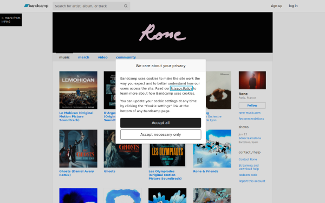Open the album cover with hands on head
The width and height of the screenshot is (325, 203).
pyautogui.click(x=218, y=90)
